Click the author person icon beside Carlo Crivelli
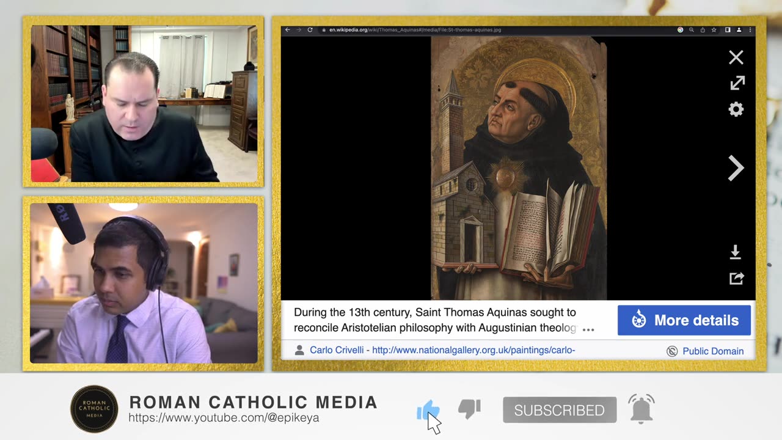 pos(299,350)
